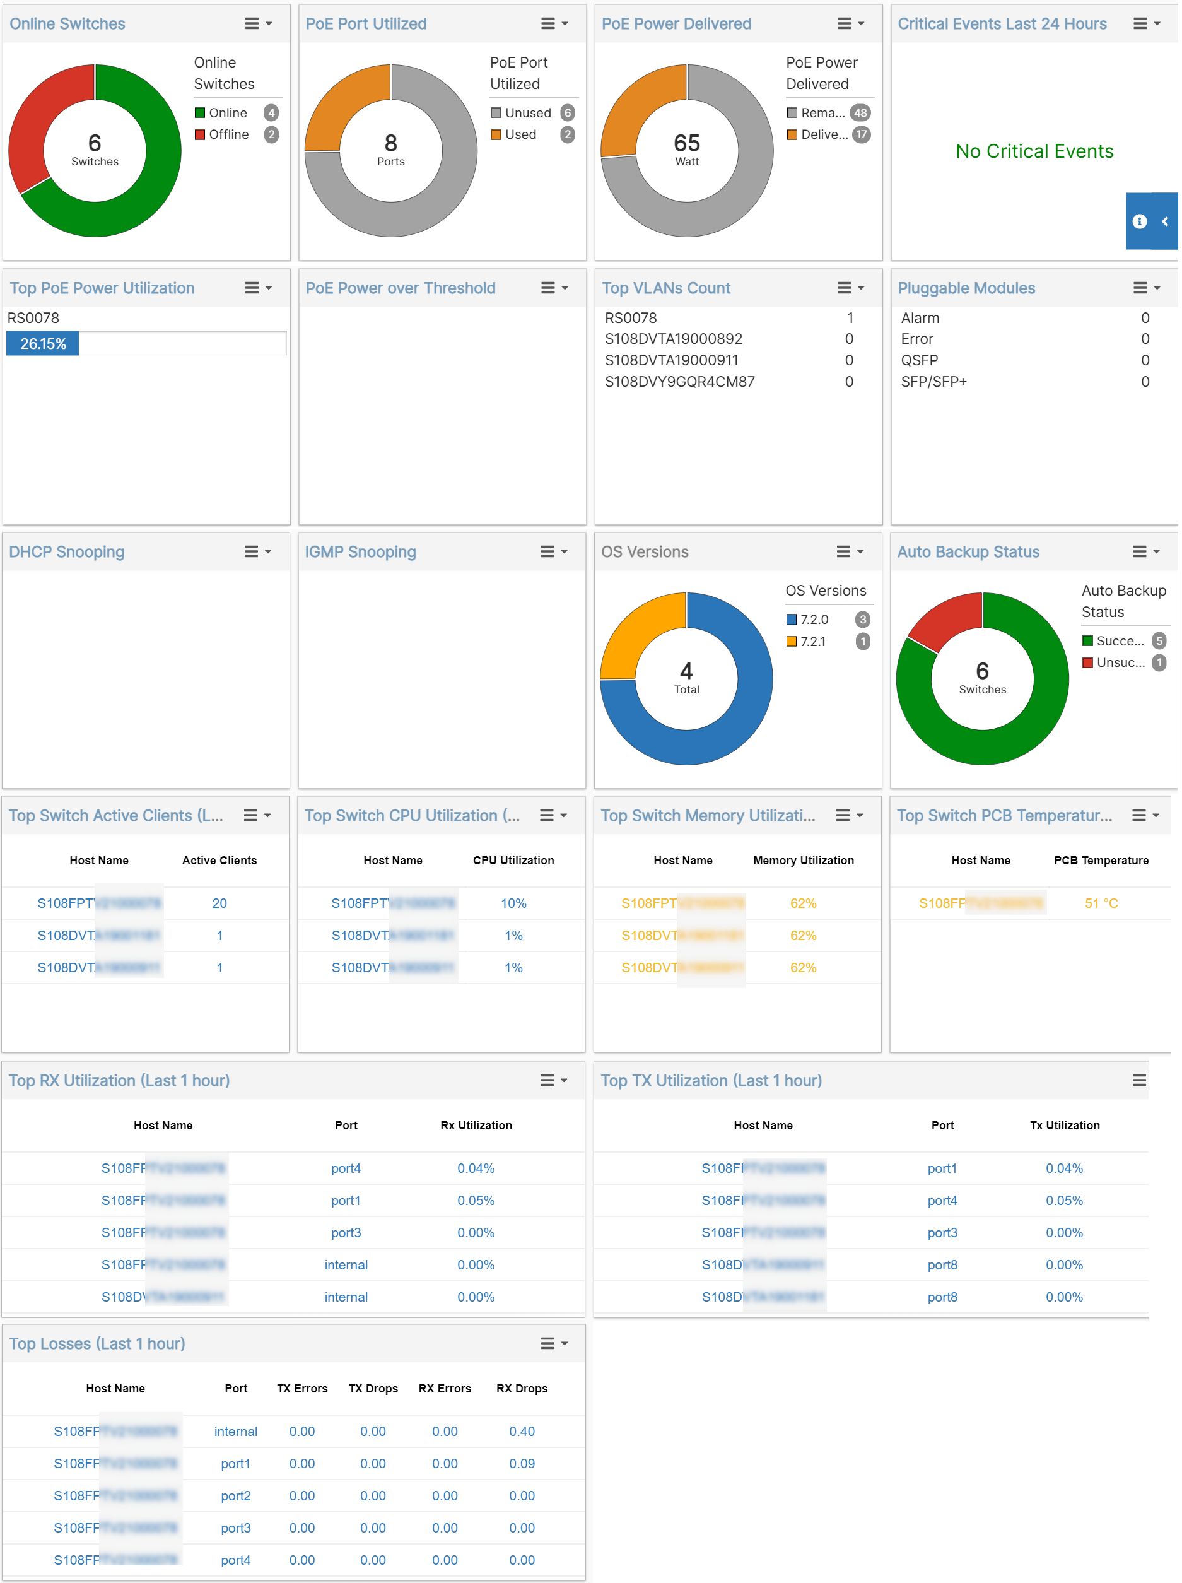
Task: Expand the dropdown on IGMP Snooping widget
Action: [565, 551]
